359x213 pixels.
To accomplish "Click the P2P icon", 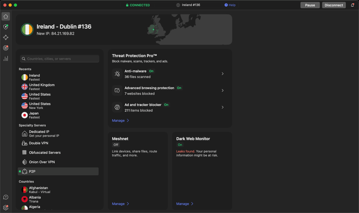I will pyautogui.click(x=25, y=172).
